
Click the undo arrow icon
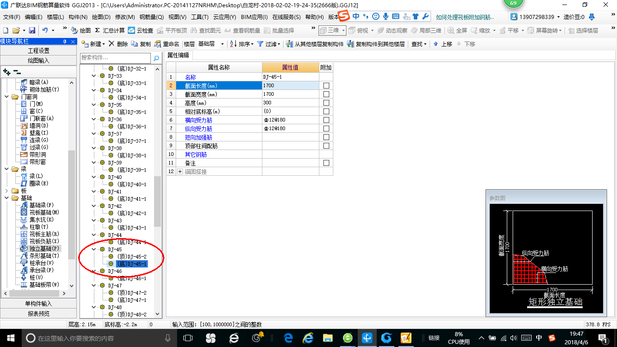(45, 30)
